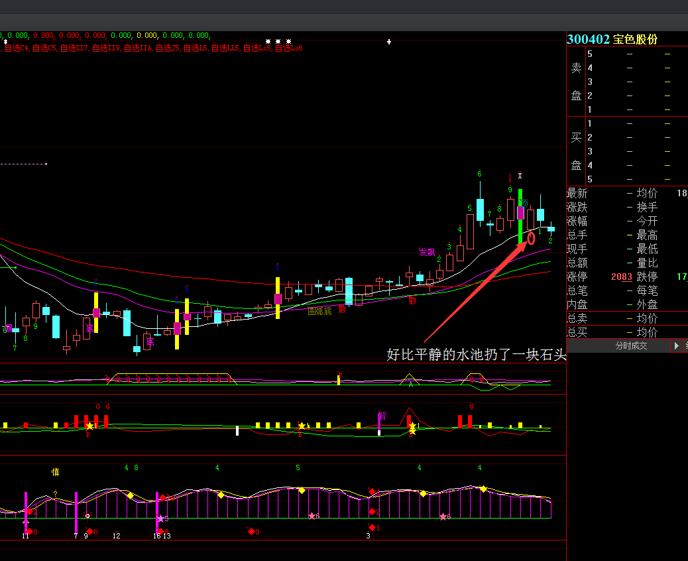Click the 卖盘 sell orders label

[576, 82]
